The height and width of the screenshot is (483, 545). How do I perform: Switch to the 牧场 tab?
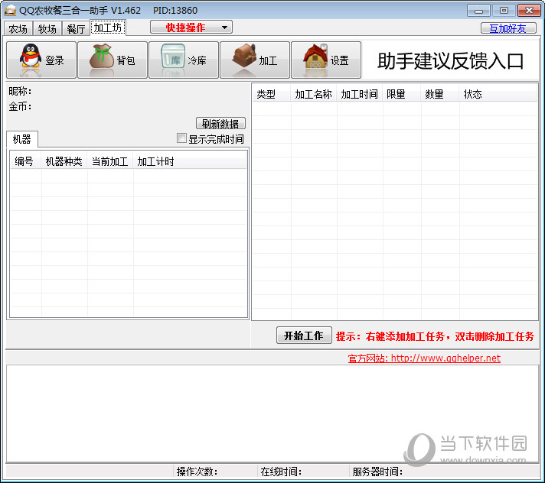click(x=47, y=29)
